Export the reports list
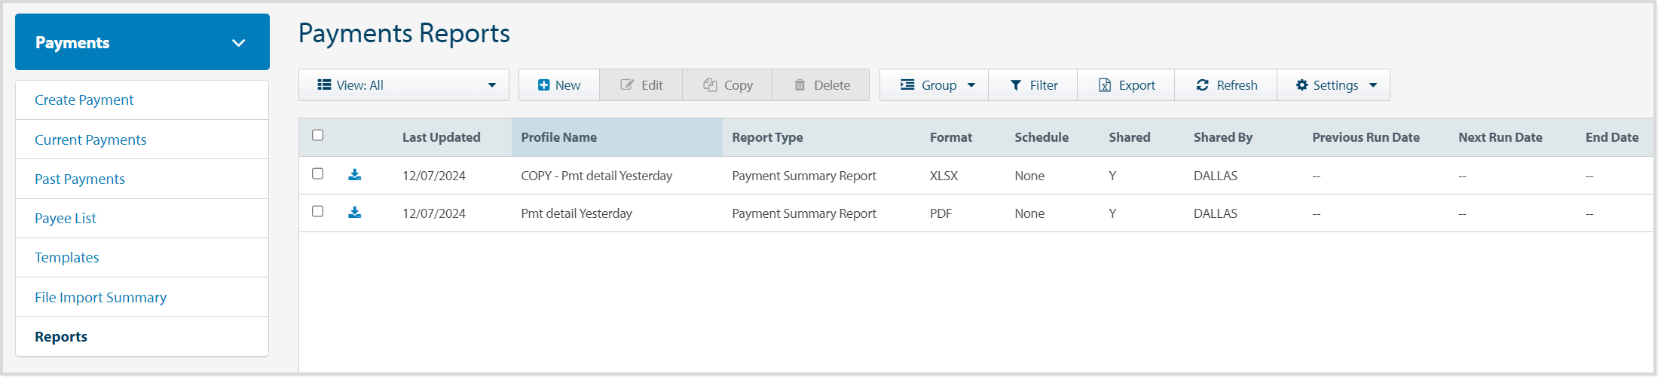 point(1126,85)
